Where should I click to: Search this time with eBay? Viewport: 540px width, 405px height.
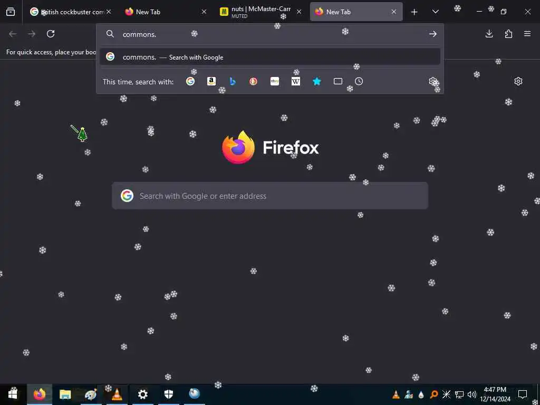(x=274, y=81)
